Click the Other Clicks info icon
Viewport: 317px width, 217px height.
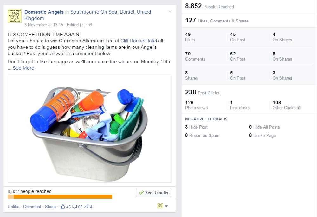pyautogui.click(x=299, y=108)
